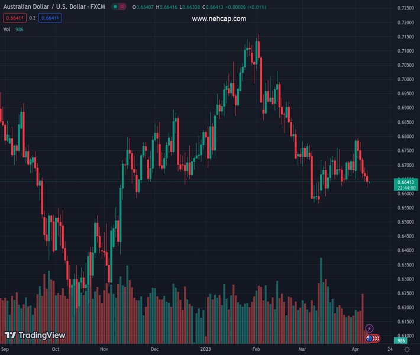
Task: Click the 0.70000 price level on scale
Action: tap(405, 79)
